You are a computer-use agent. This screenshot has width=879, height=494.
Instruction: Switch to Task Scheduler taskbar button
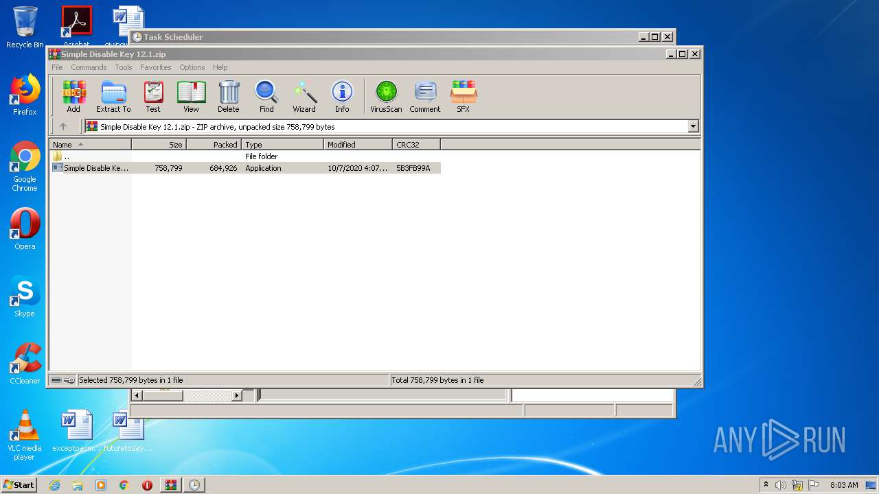coord(194,485)
